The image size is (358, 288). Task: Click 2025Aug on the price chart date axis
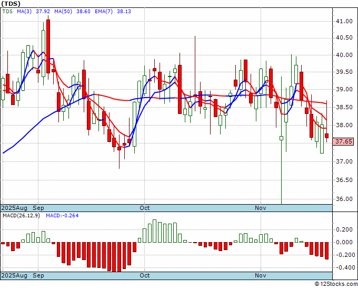coord(14,208)
